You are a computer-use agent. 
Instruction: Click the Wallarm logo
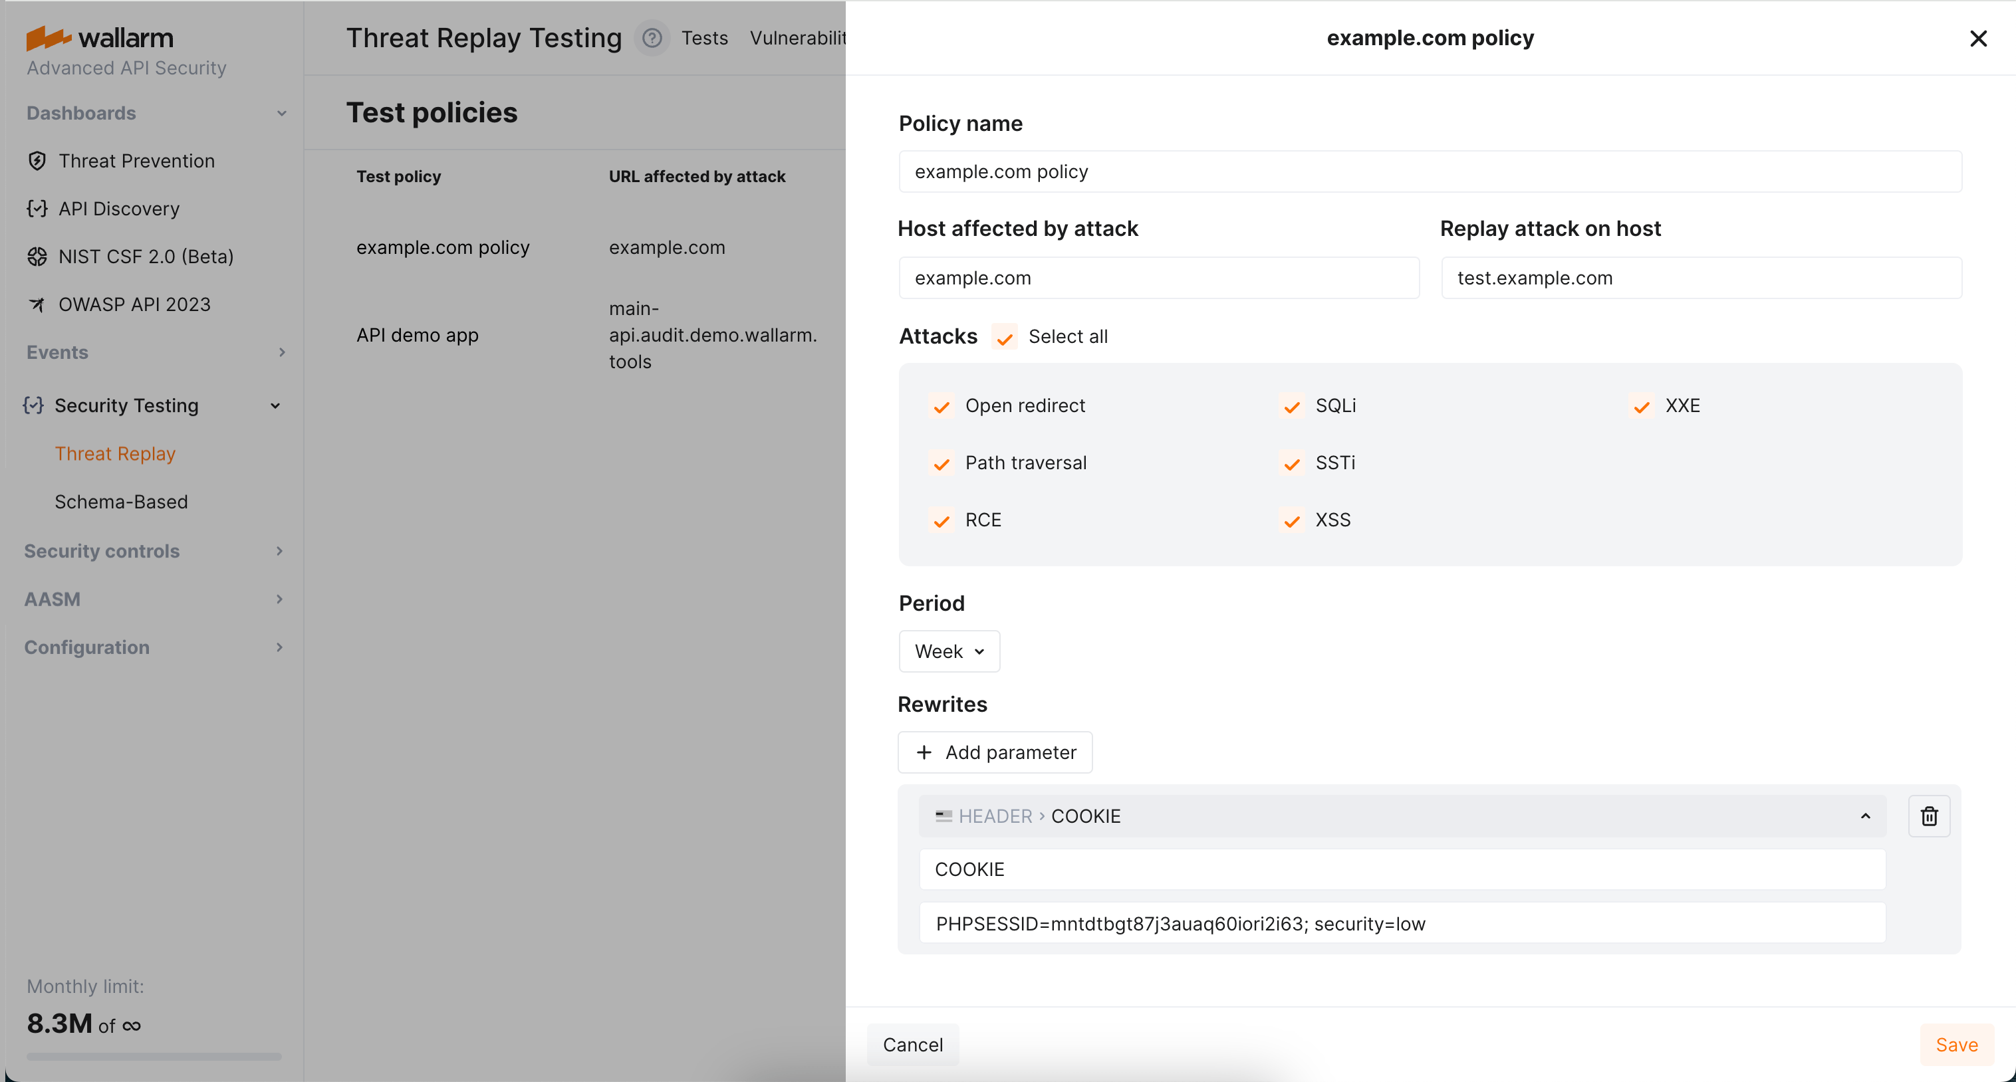click(100, 38)
